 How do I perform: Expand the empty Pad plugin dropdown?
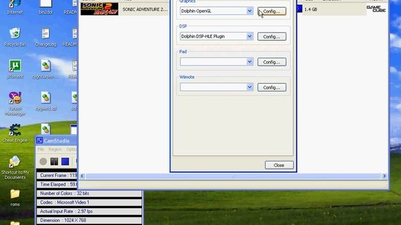tap(249, 62)
